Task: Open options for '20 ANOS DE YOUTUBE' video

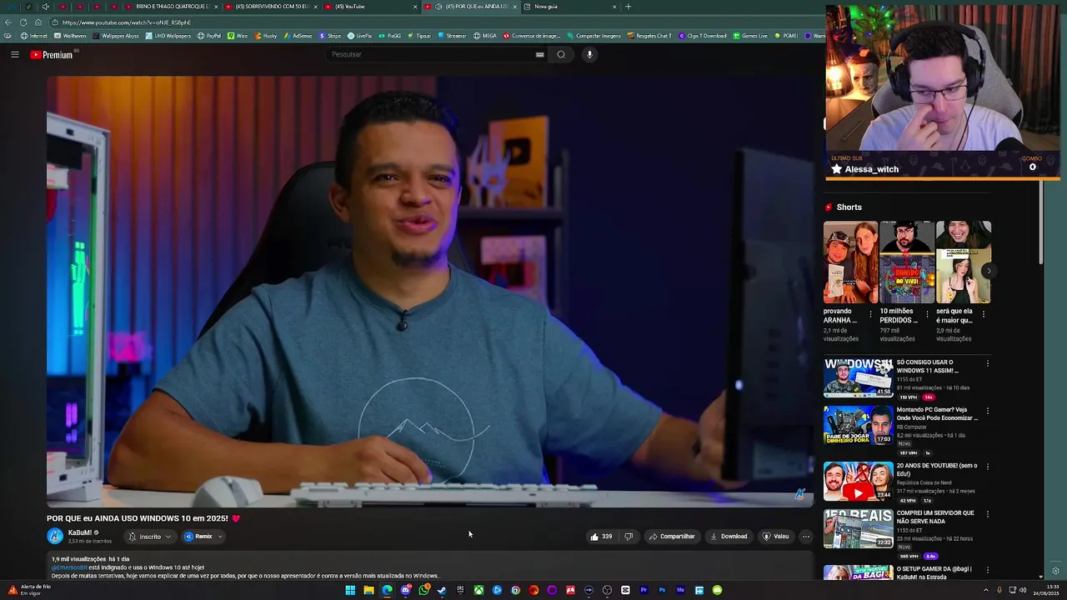Action: [x=988, y=467]
